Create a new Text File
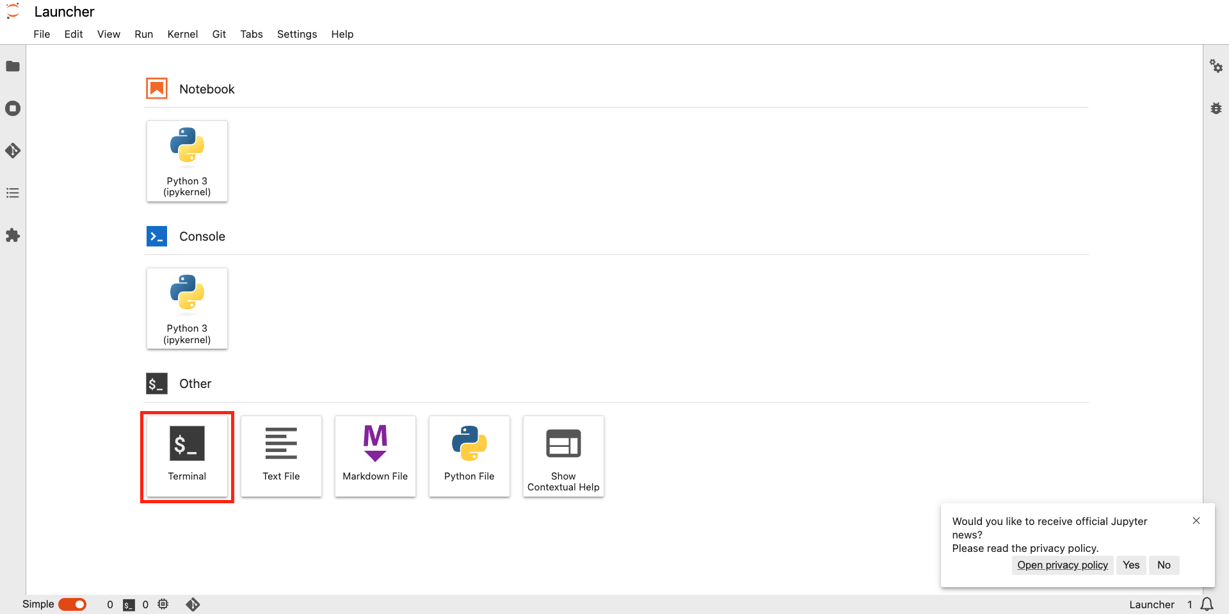The width and height of the screenshot is (1229, 614). (281, 456)
